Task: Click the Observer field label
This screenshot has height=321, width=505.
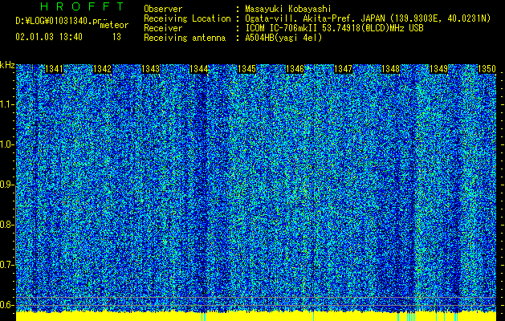Action: (163, 9)
